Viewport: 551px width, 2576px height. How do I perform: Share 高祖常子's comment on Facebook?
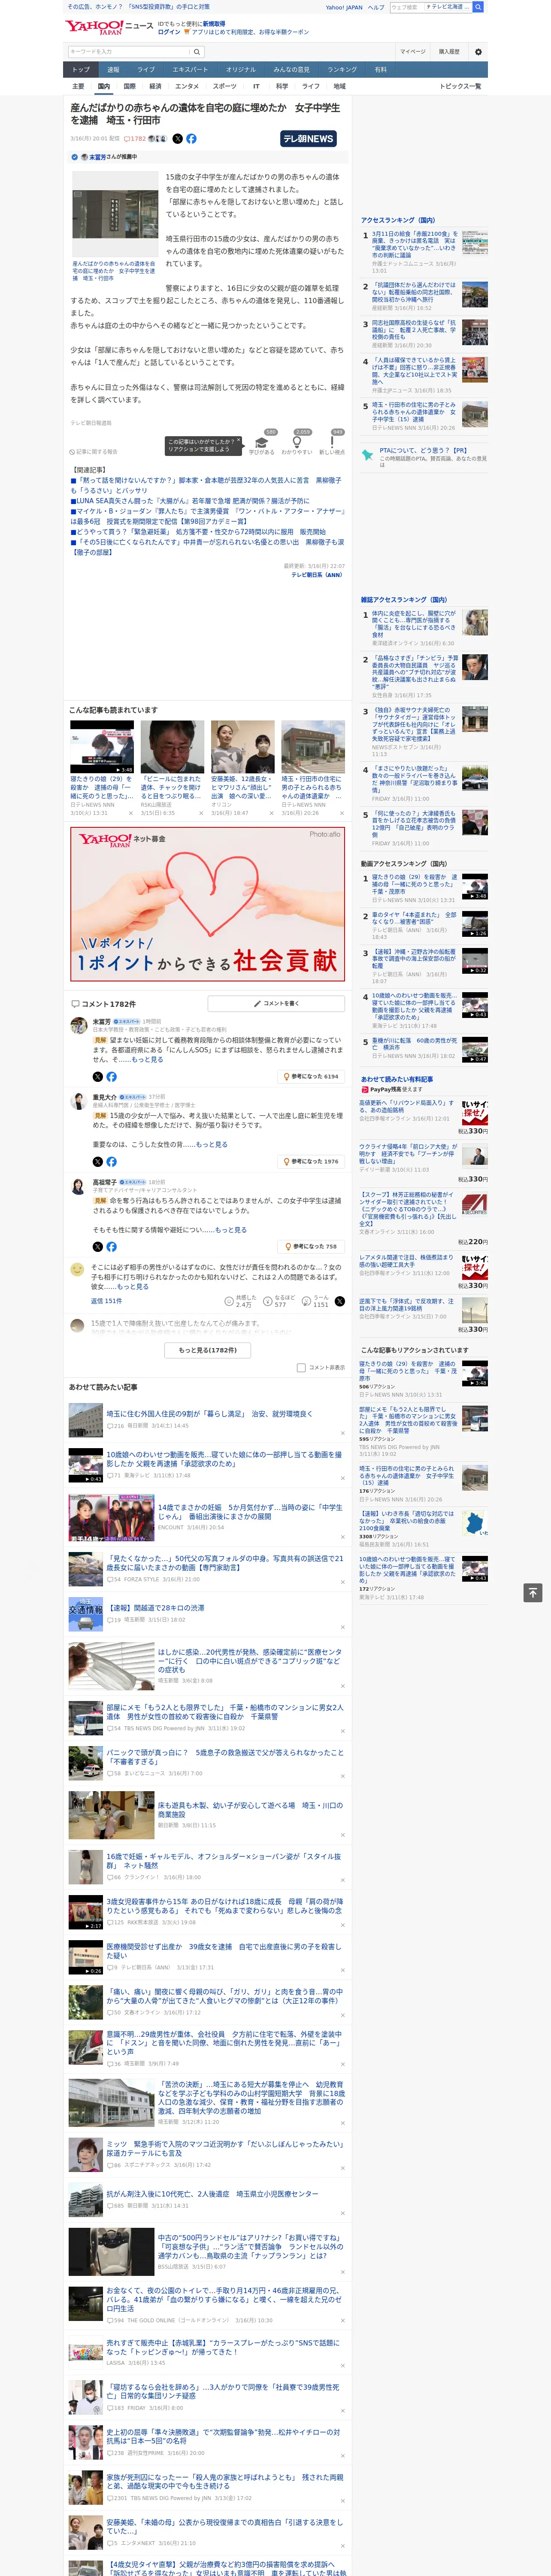(x=111, y=1247)
